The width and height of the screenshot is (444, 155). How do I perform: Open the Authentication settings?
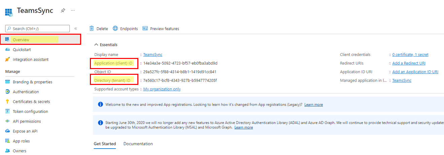click(26, 92)
